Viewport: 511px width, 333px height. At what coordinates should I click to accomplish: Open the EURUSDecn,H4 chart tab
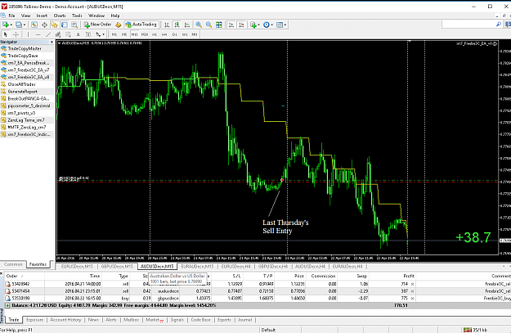236,267
